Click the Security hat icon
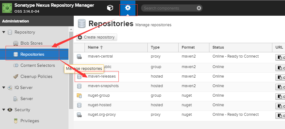Screen dimensions: 285x129 pyautogui.click(x=10, y=110)
